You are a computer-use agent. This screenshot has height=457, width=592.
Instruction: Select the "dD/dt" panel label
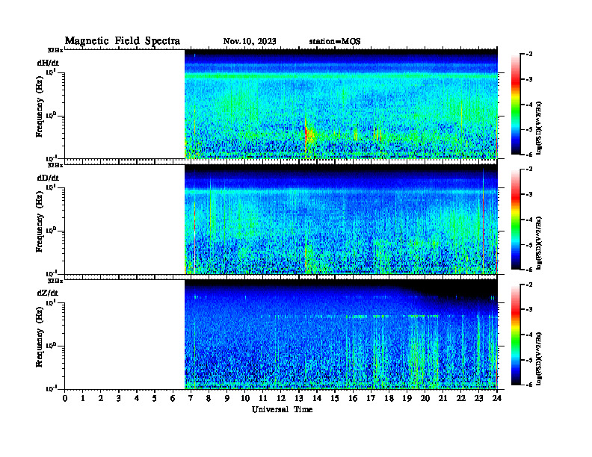click(x=48, y=178)
